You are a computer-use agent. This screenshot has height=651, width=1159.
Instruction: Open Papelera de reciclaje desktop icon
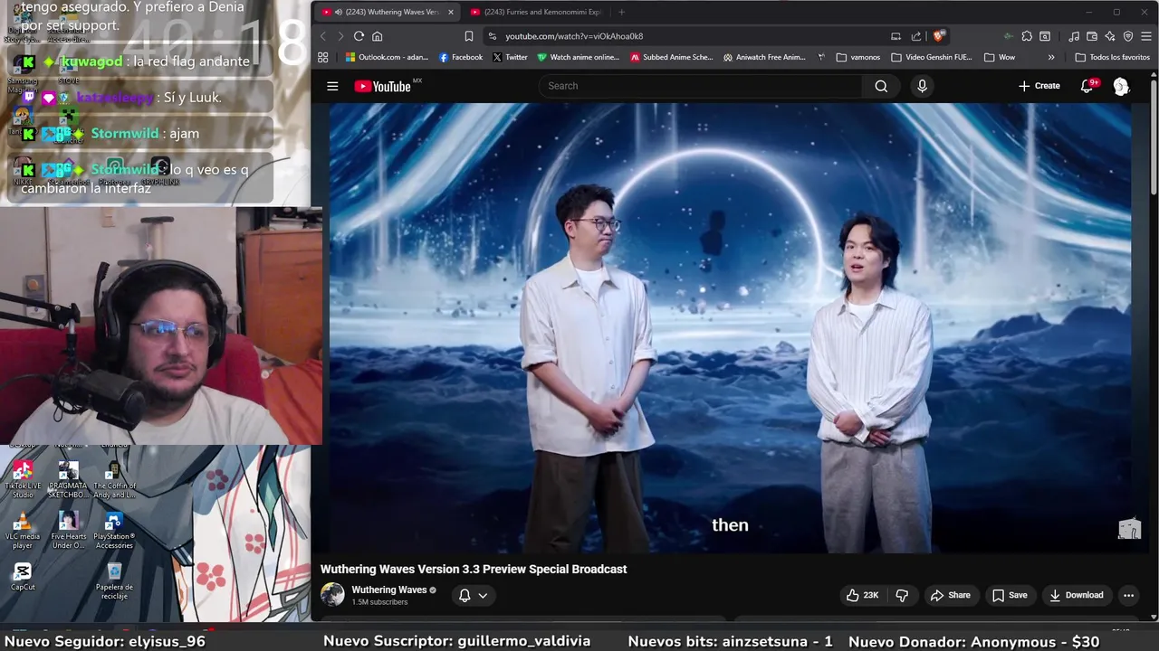pos(114,580)
